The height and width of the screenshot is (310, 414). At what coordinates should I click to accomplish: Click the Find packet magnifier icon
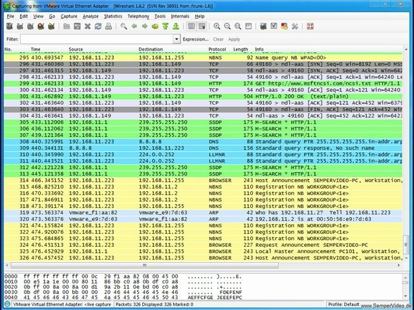[x=124, y=26]
